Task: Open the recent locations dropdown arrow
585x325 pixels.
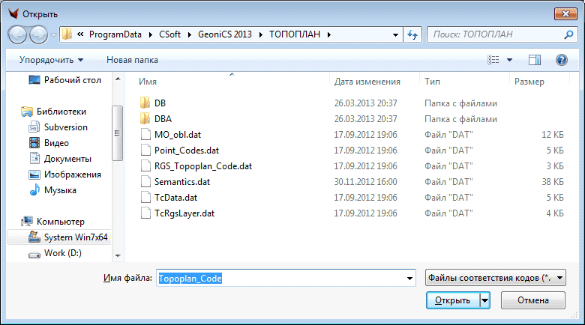Action: (53, 35)
